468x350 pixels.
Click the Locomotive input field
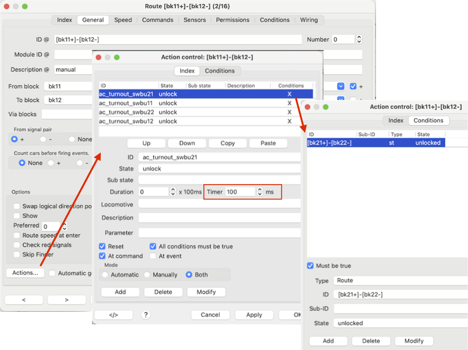(219, 204)
